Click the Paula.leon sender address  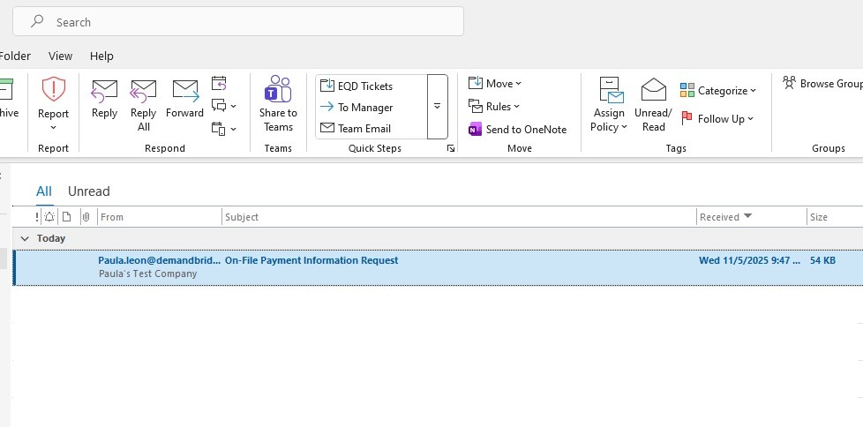pos(159,260)
